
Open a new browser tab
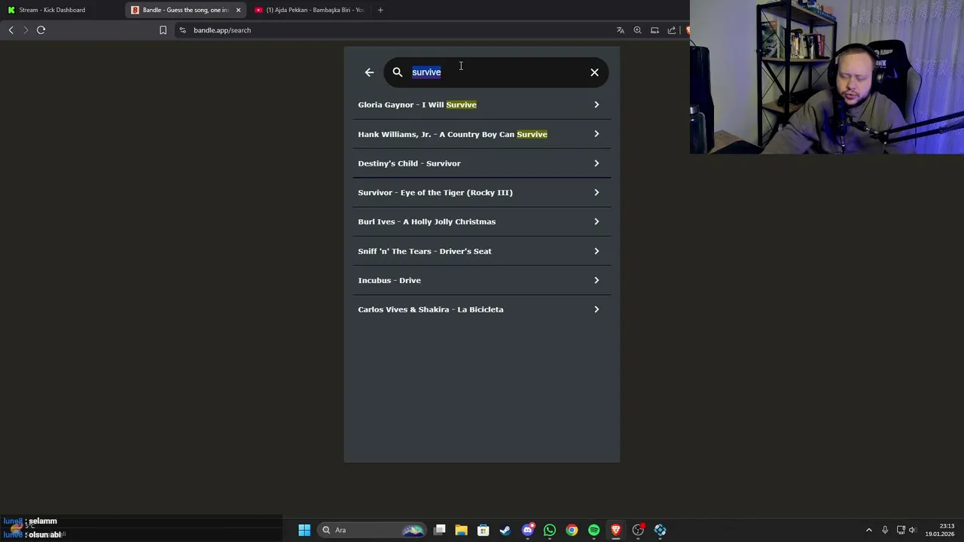tap(380, 10)
